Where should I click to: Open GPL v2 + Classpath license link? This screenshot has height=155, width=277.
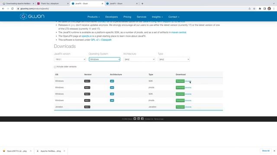[101, 40]
